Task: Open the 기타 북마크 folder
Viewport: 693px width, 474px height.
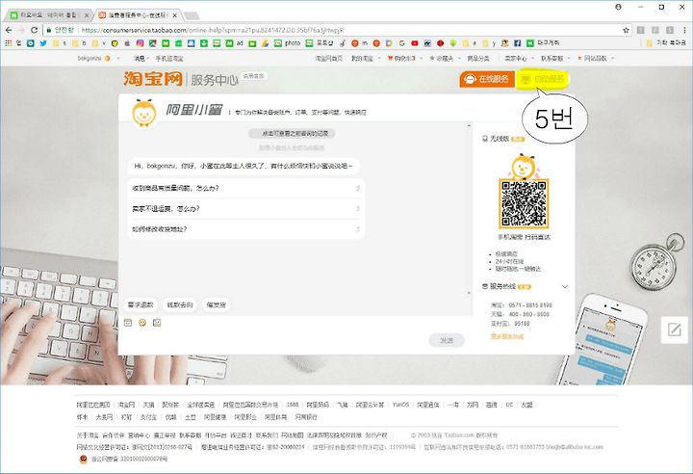Action: point(666,43)
